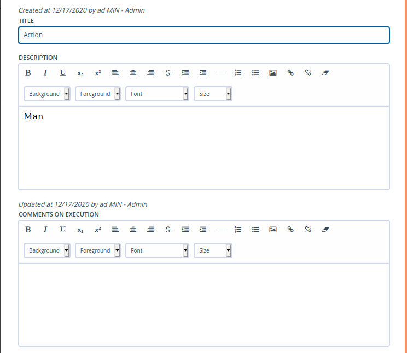Insert numbered list in Comments on Execution

pos(238,230)
